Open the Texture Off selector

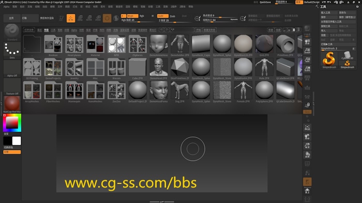12,86
